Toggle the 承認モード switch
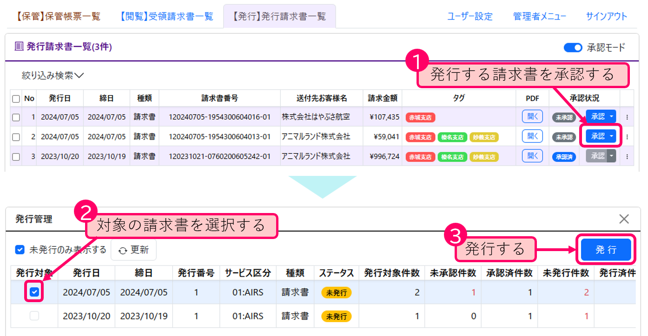Image resolution: width=648 pixels, height=336 pixels. 573,47
